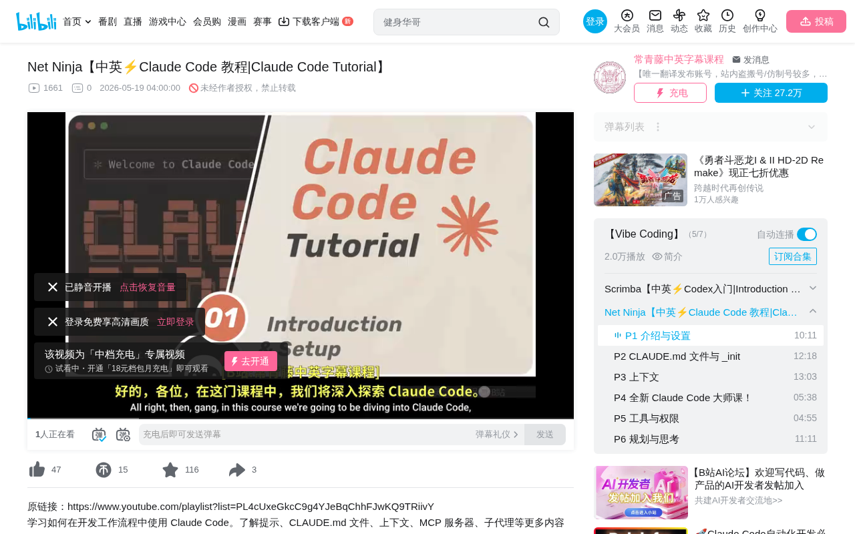Open 番剧 in top navigation
Viewport: 855px width, 534px height.
point(108,21)
